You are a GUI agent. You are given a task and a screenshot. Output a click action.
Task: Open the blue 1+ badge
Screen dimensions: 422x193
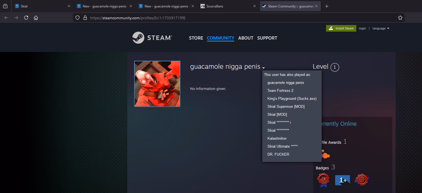[x=342, y=180]
